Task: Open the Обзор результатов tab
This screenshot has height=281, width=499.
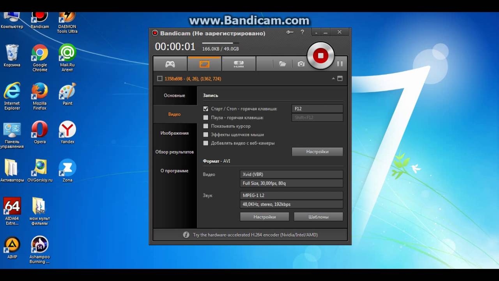Action: coord(175,152)
